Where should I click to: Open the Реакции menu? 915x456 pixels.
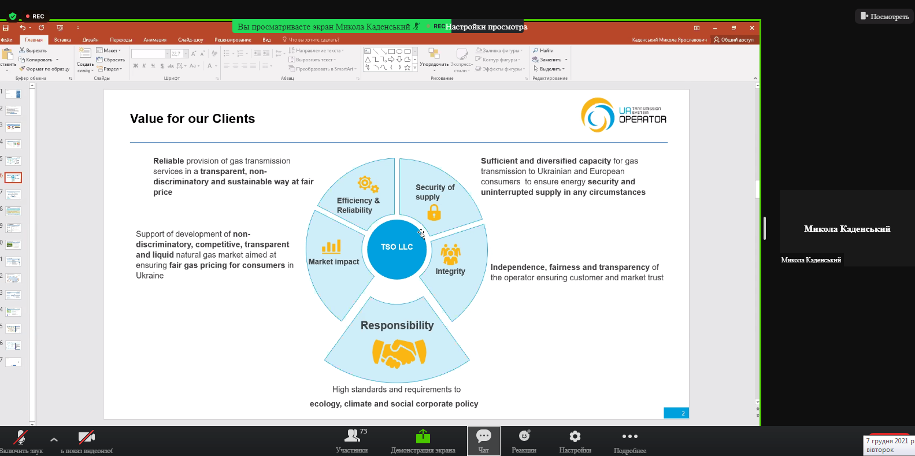(524, 440)
